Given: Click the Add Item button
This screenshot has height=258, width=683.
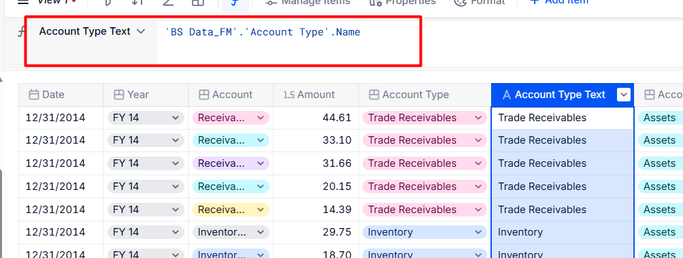Looking at the screenshot, I should point(559,2).
